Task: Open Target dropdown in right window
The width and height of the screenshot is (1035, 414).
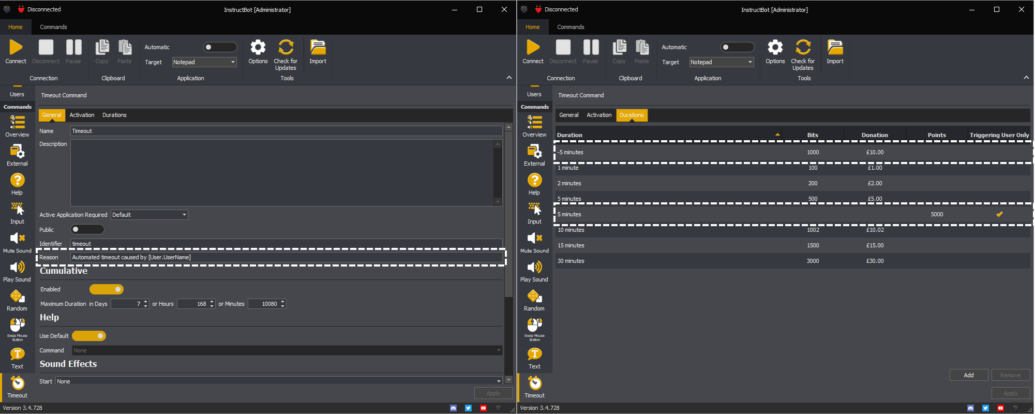Action: (x=722, y=62)
